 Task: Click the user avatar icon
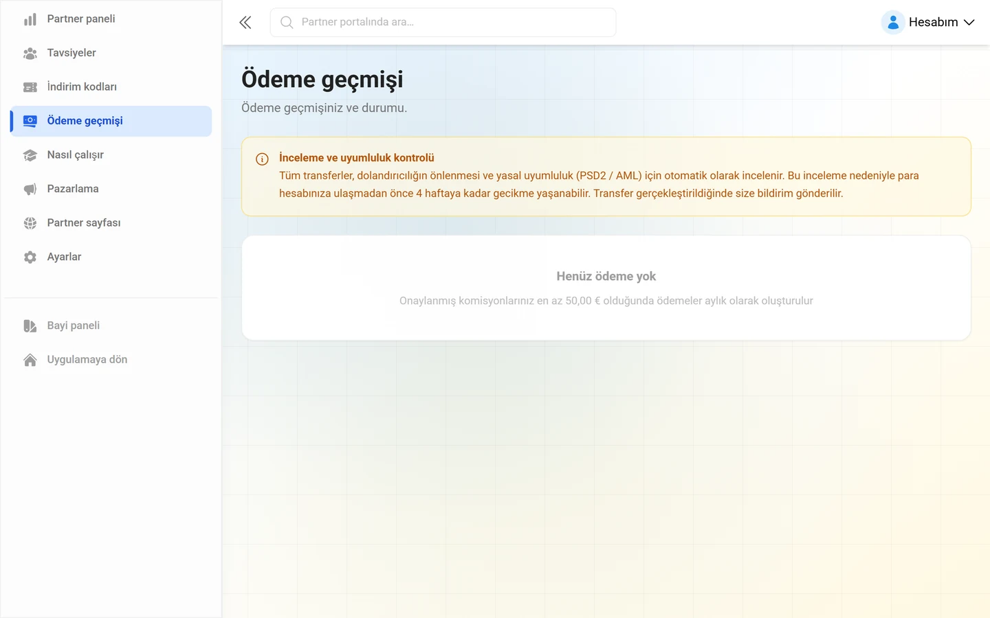point(893,23)
